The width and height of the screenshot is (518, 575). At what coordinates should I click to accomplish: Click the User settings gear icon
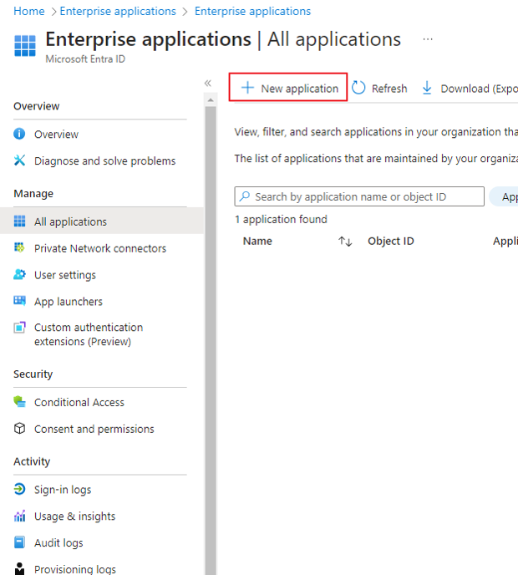pos(20,275)
